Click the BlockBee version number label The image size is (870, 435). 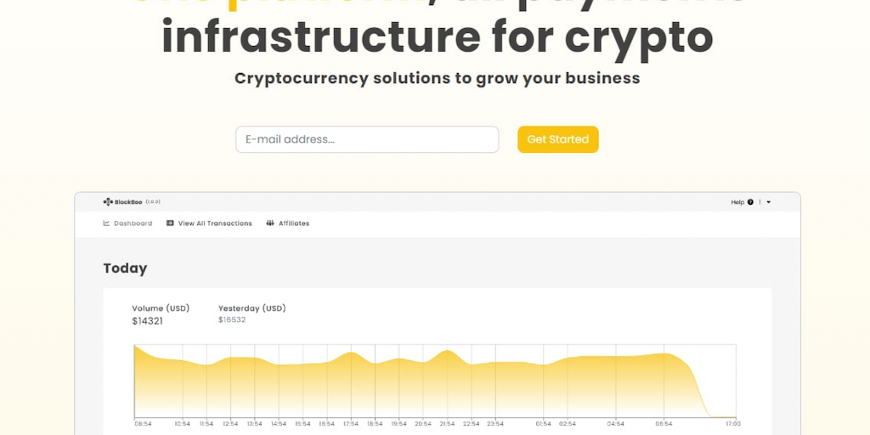pyautogui.click(x=153, y=202)
